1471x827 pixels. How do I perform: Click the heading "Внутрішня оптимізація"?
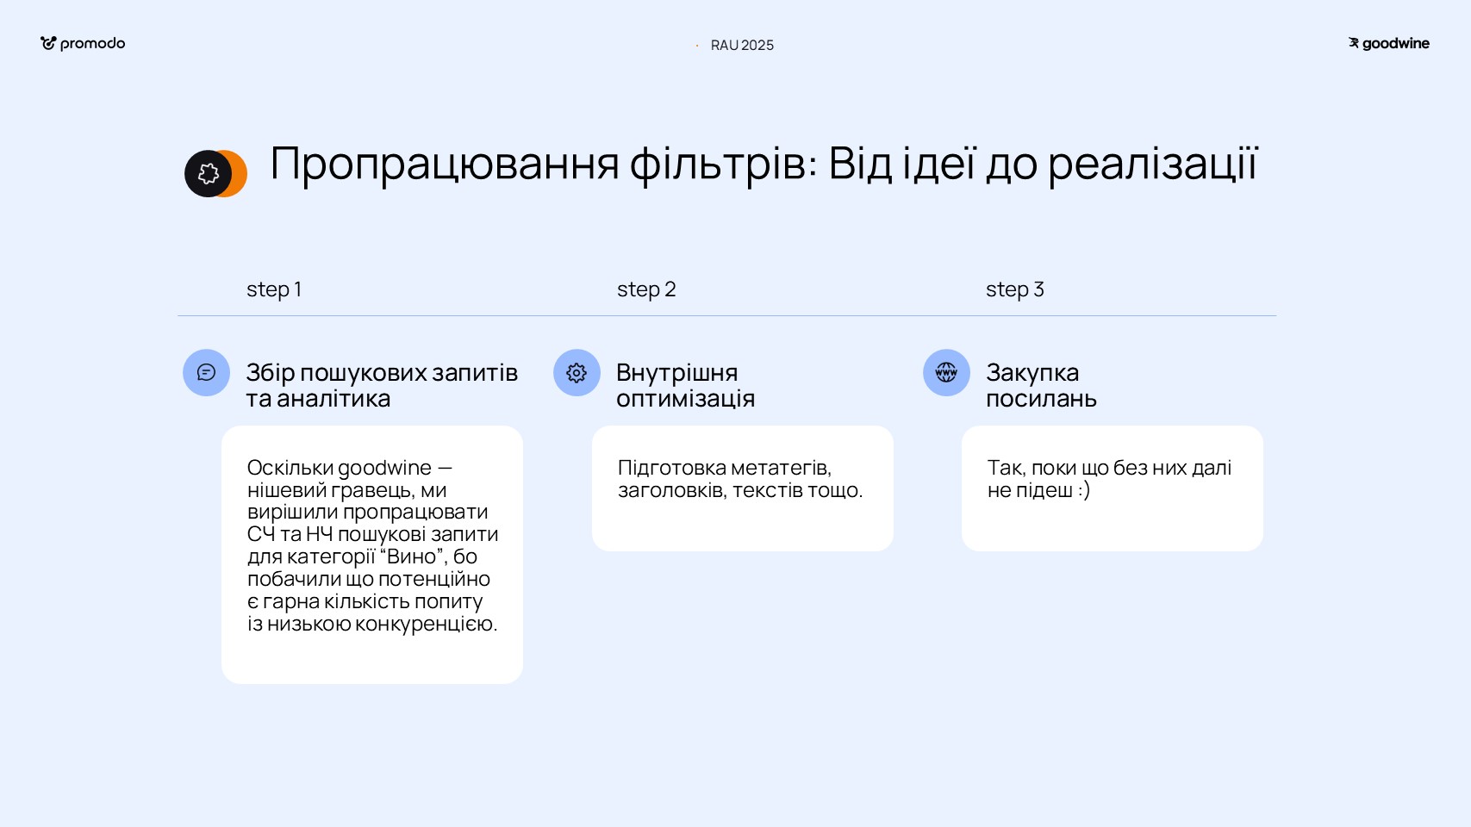[x=685, y=385]
